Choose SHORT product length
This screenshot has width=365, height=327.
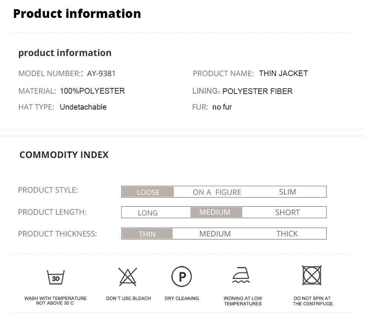point(287,212)
